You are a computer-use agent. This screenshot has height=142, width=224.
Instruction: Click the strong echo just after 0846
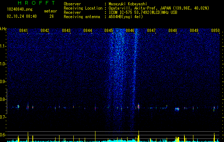[x=139, y=106]
